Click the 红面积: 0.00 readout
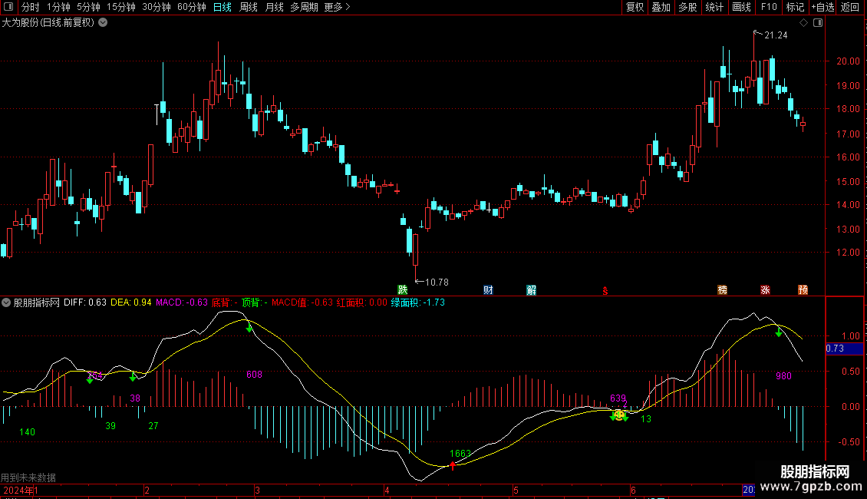The width and height of the screenshot is (867, 499). pos(361,302)
